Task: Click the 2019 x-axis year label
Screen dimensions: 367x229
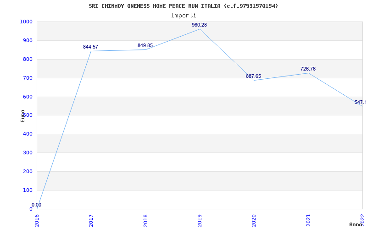Action: pyautogui.click(x=200, y=221)
